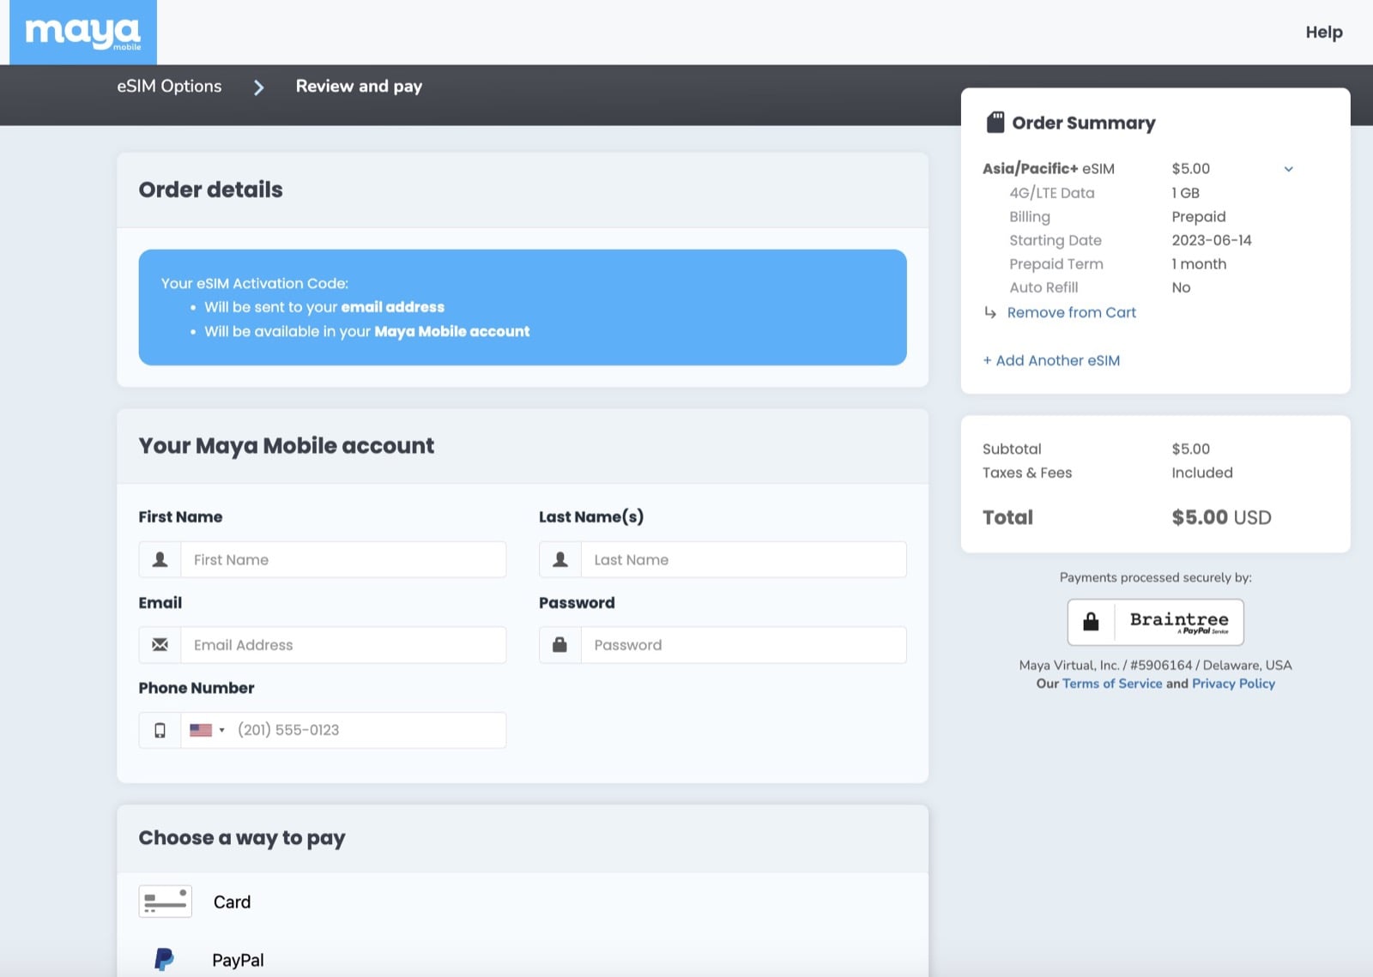Viewport: 1373px width, 977px height.
Task: Click the person icon beside Last Name
Action: pyautogui.click(x=560, y=559)
